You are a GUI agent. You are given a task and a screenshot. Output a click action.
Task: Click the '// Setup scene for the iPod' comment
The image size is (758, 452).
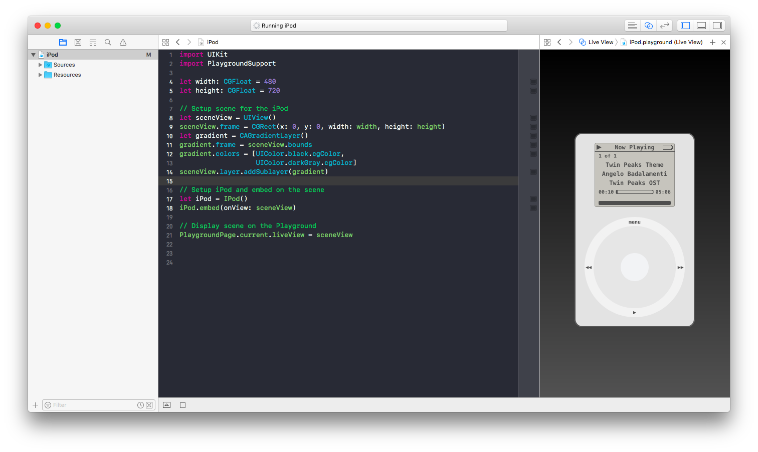(234, 109)
